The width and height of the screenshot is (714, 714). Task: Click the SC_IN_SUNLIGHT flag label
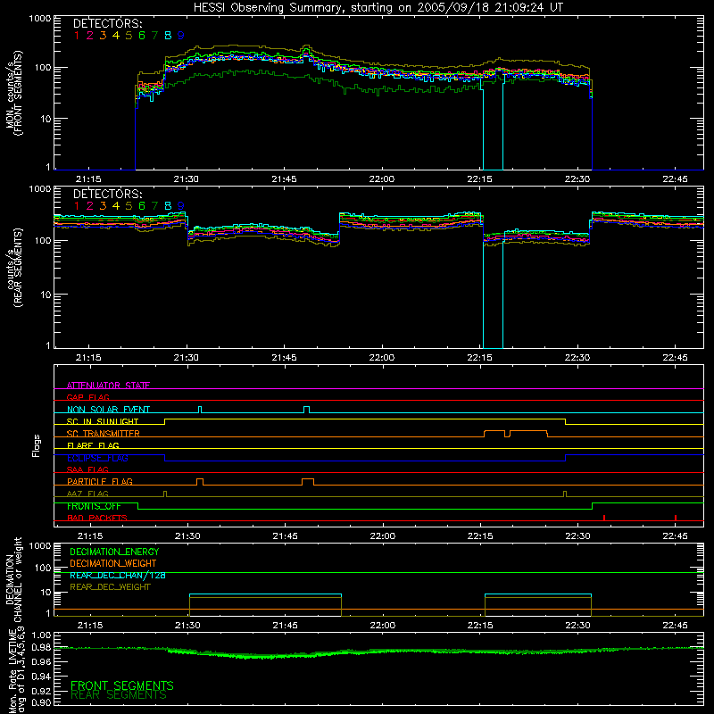(103, 421)
